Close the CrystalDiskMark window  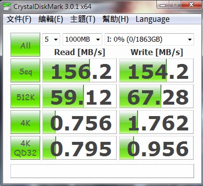coord(191,5)
